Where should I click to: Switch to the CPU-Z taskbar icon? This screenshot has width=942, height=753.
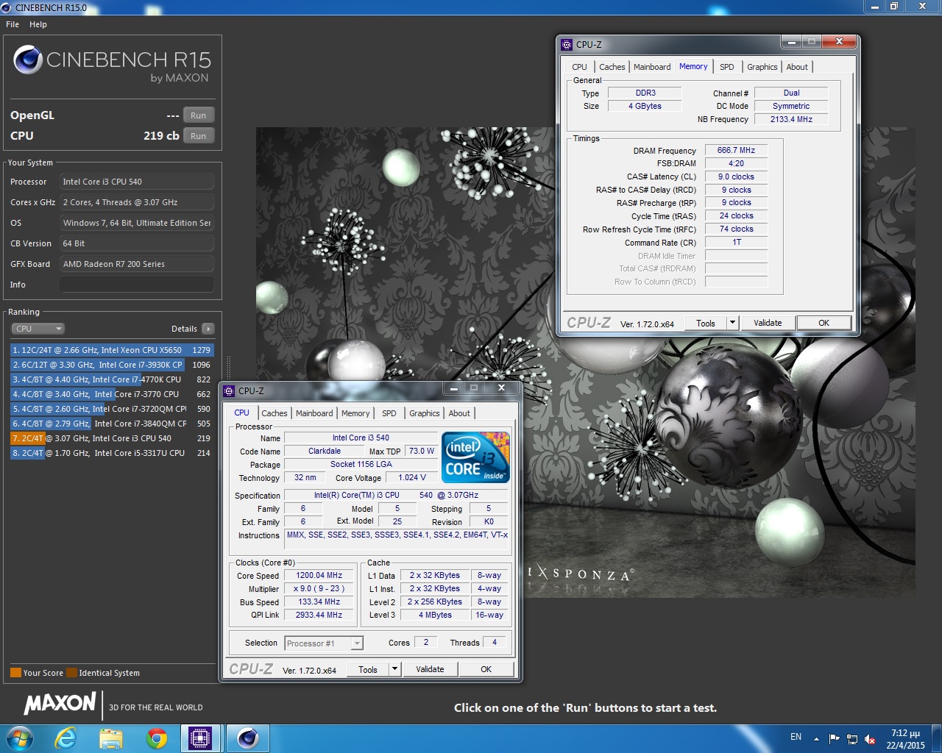tap(200, 738)
